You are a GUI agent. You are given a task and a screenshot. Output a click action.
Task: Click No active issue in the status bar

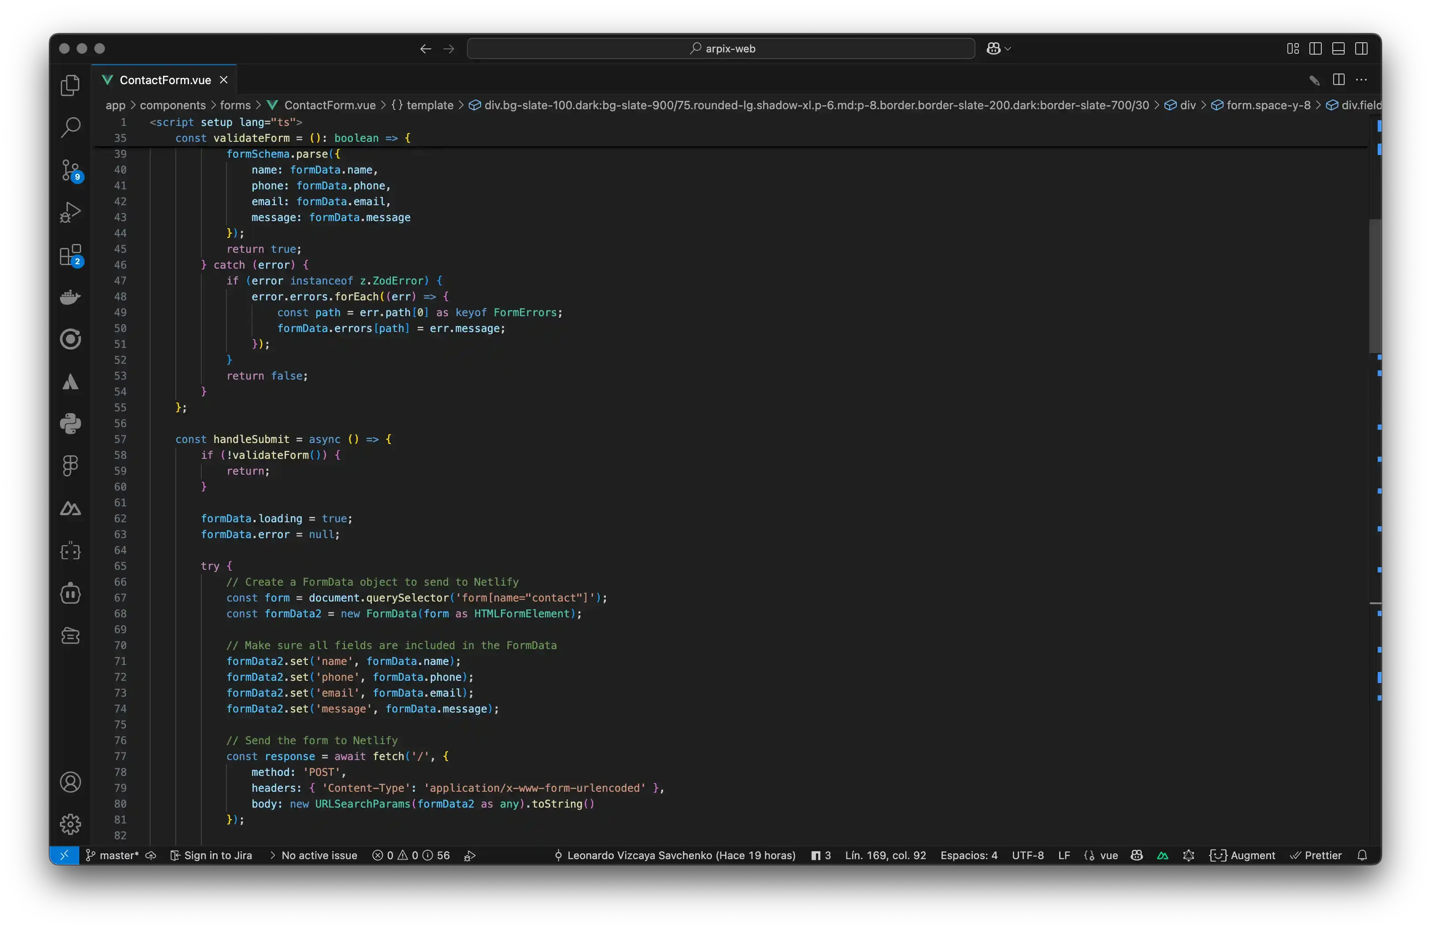313,856
